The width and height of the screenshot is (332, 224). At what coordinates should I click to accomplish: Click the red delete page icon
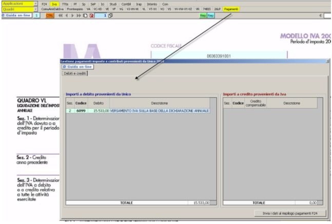click(x=91, y=16)
